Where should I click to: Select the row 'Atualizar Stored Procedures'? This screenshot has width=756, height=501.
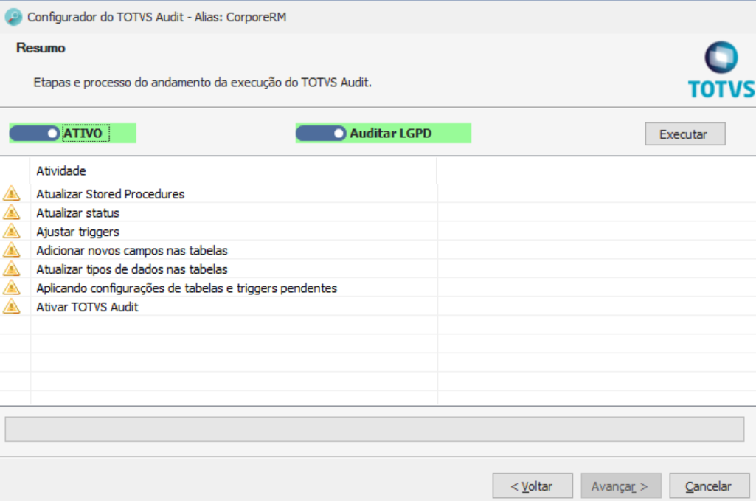click(378, 193)
